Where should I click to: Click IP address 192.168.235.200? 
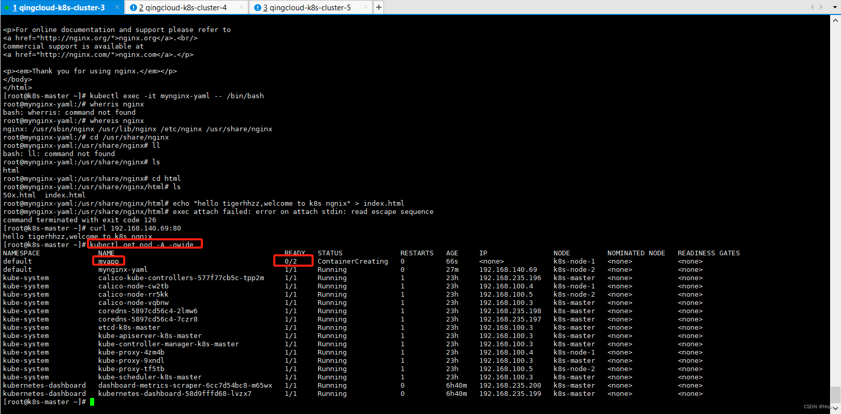tap(510, 385)
